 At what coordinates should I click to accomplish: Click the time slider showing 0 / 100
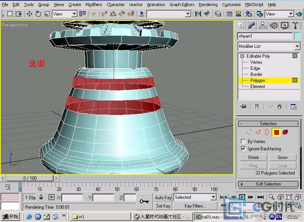point(30,178)
